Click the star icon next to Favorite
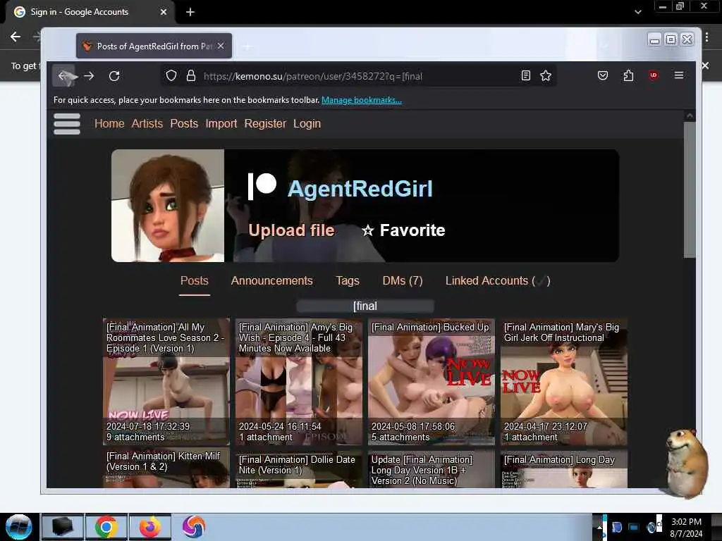The height and width of the screenshot is (541, 722). point(367,230)
